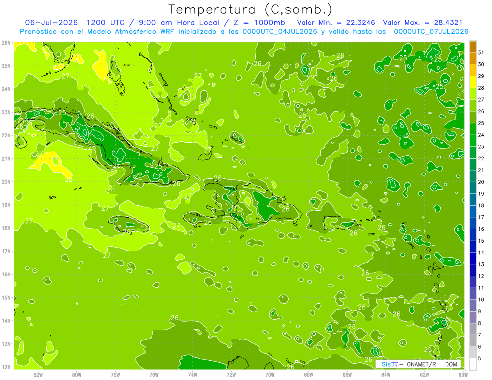This screenshot has width=492, height=380.
Task: Select the dark orange top swatch of the legend
Action: click(x=473, y=47)
